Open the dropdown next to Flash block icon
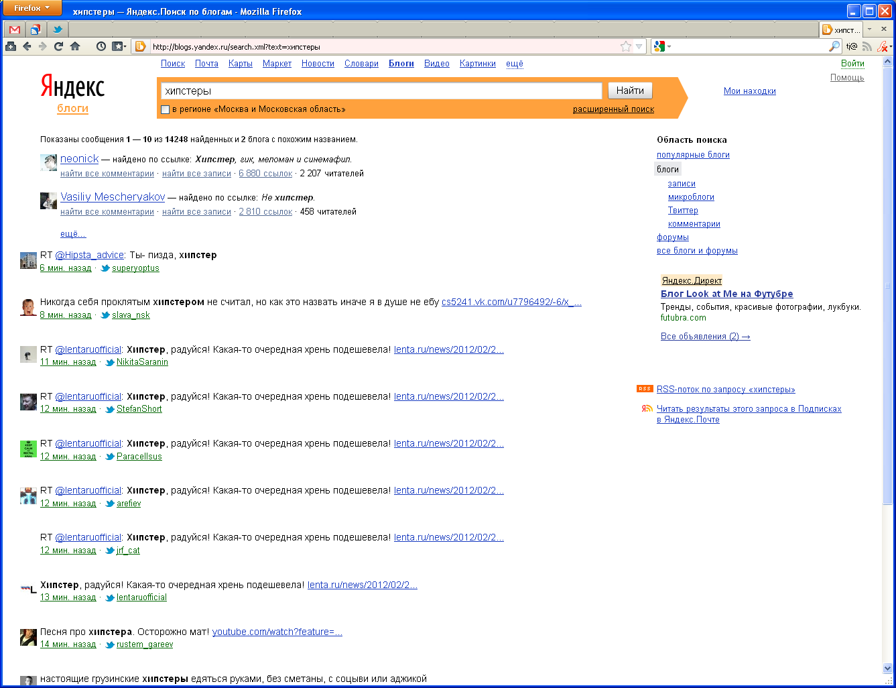The image size is (896, 688). tap(890, 46)
